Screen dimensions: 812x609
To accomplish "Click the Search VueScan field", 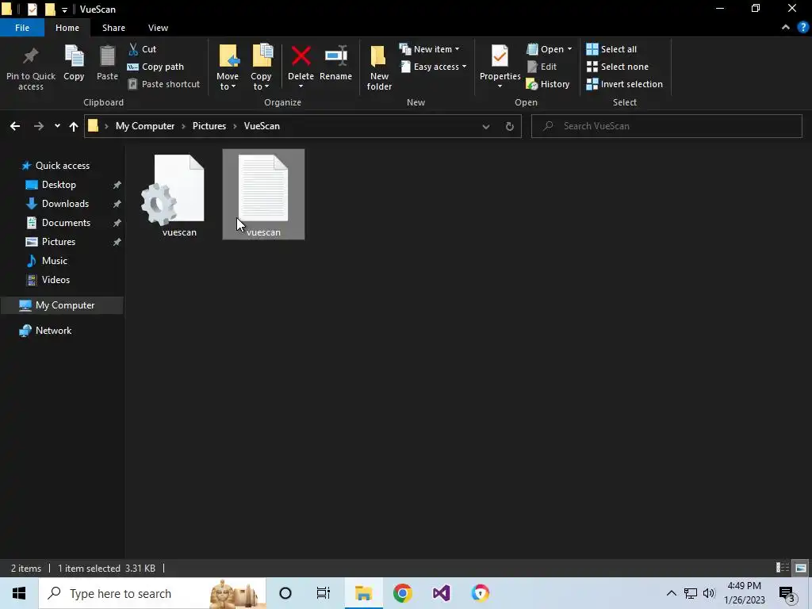I will click(666, 126).
